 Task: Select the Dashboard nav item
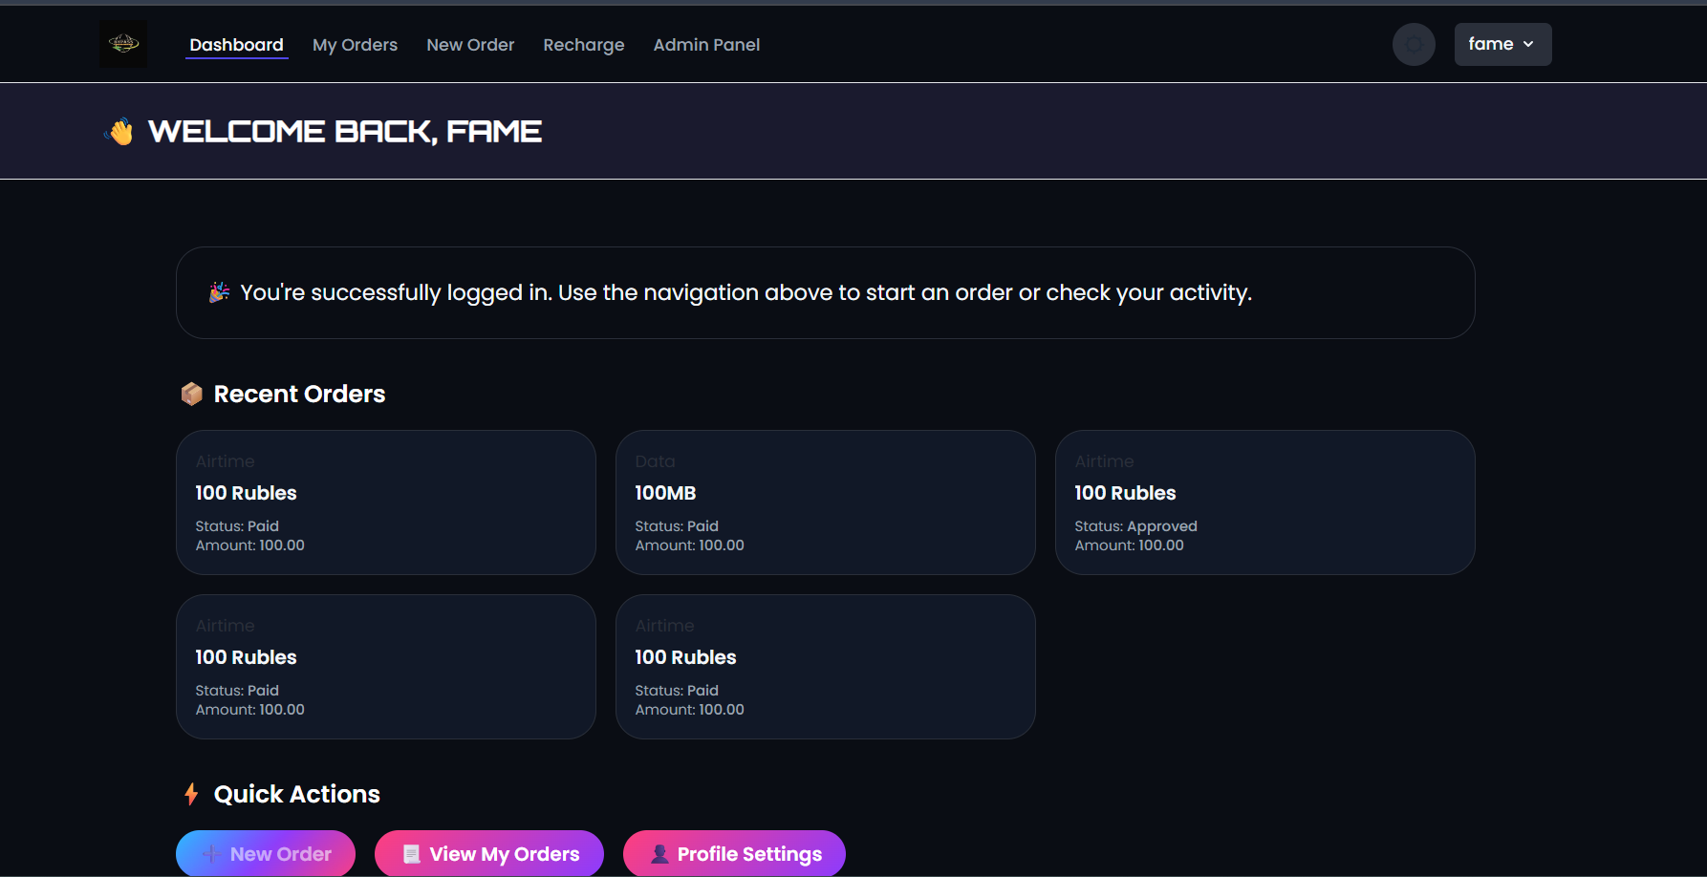pos(235,44)
